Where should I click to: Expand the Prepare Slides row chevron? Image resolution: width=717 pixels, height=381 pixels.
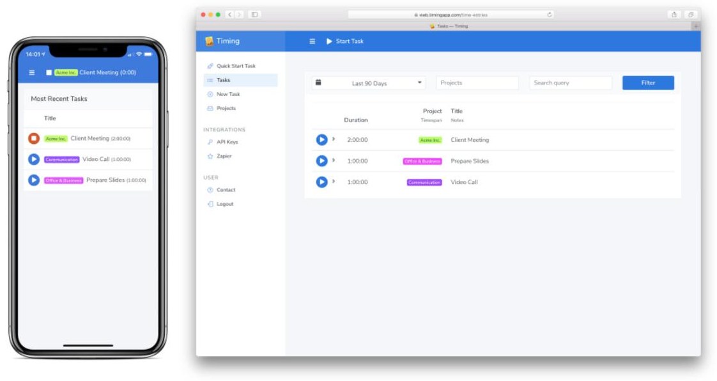click(334, 160)
